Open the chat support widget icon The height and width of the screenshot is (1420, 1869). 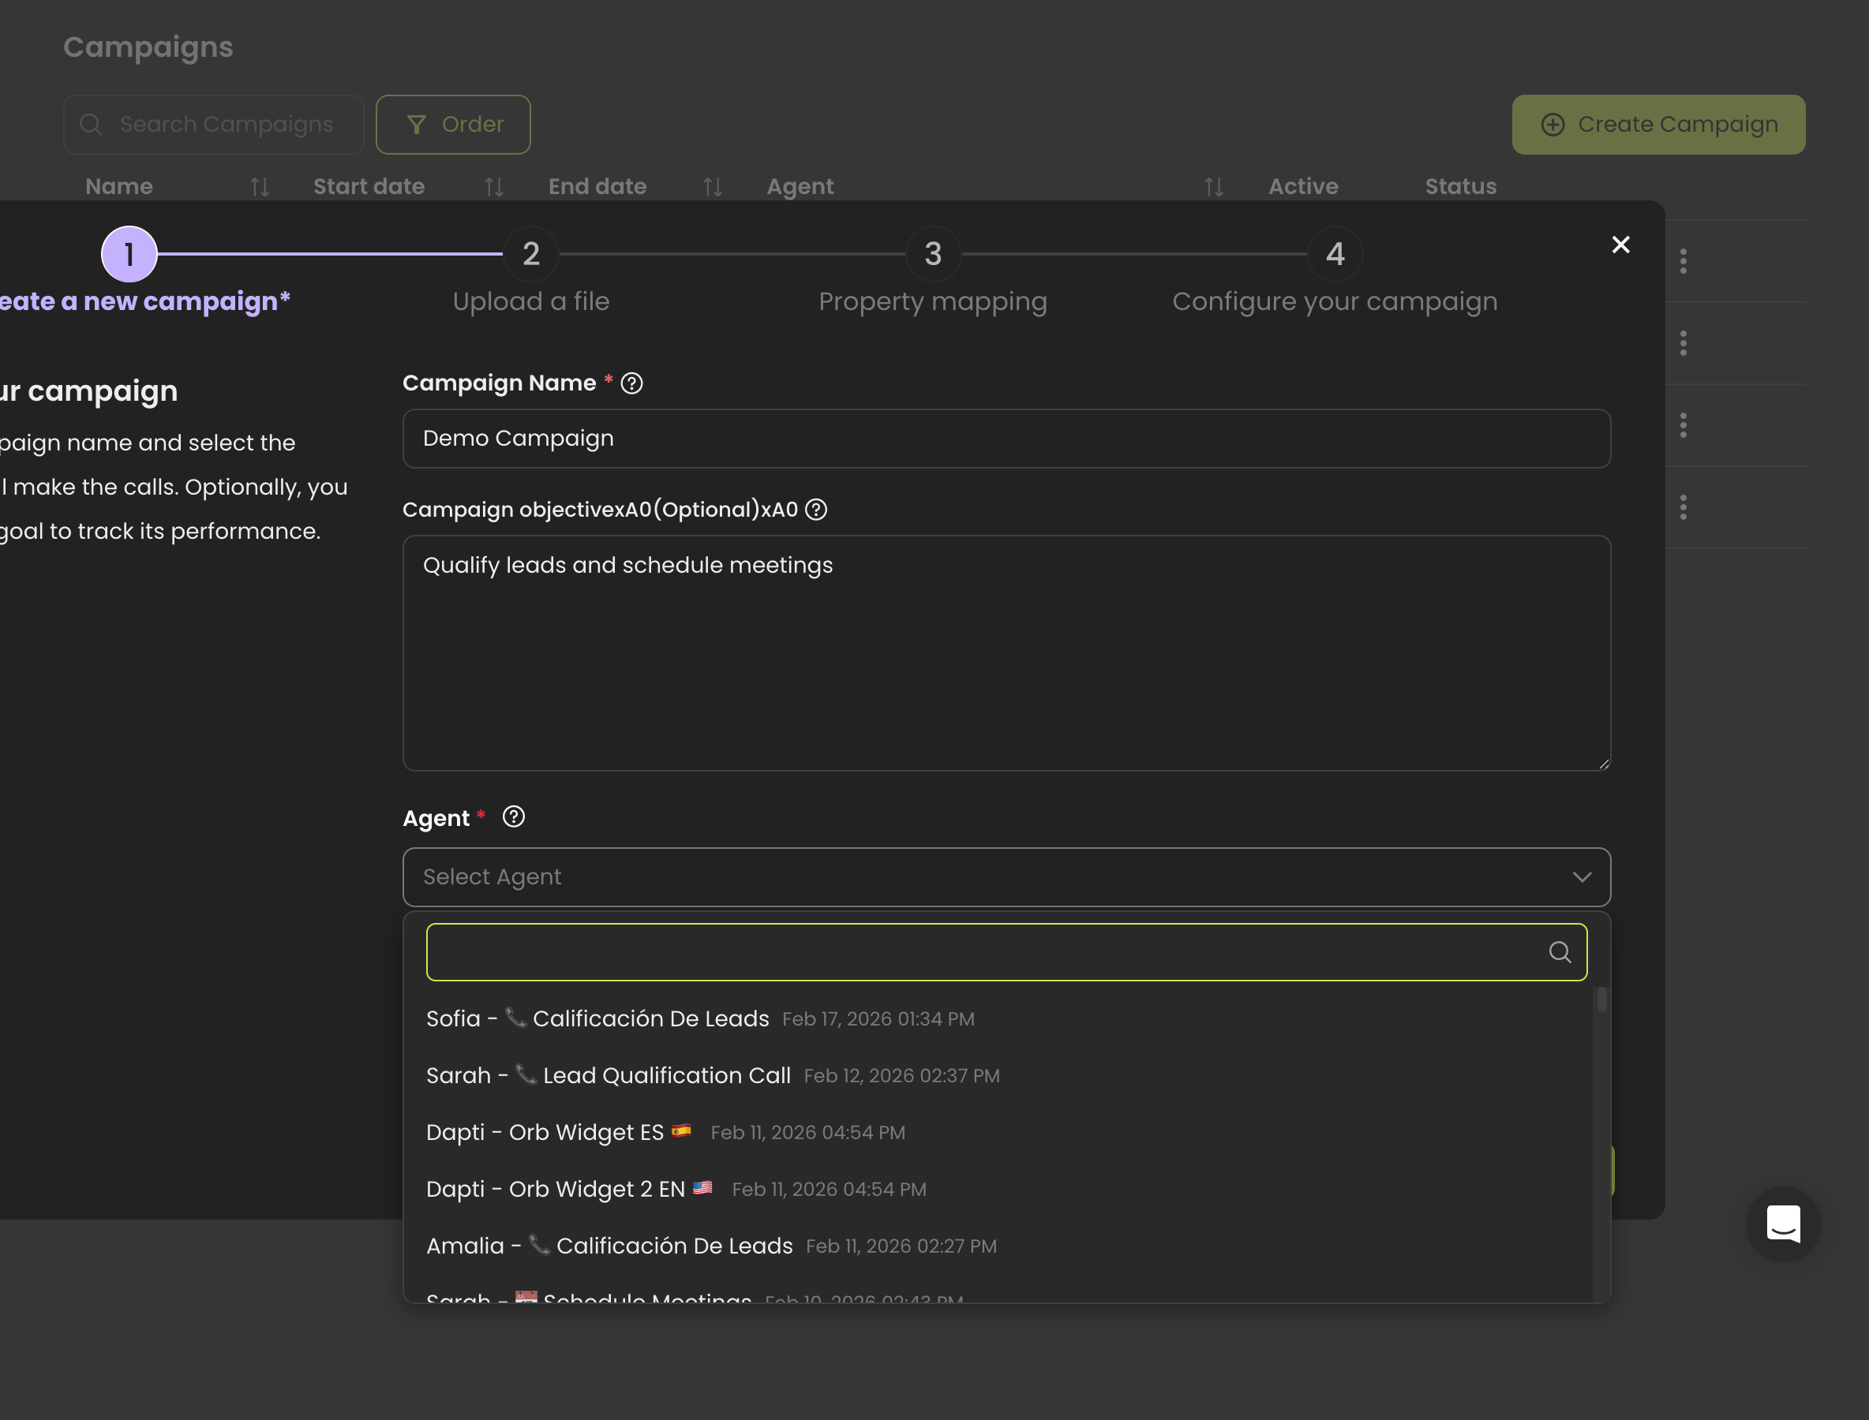point(1783,1224)
